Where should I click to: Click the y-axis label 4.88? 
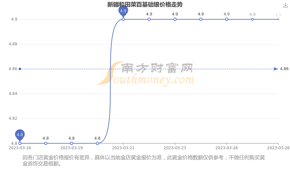click(x=13, y=44)
